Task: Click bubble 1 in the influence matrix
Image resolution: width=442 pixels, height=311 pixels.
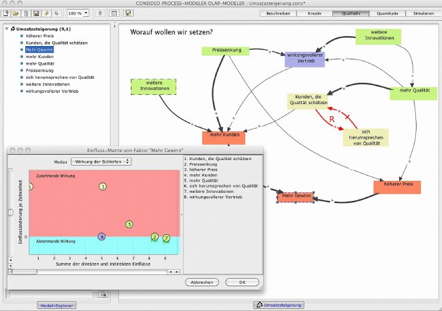Action: pyautogui.click(x=103, y=186)
